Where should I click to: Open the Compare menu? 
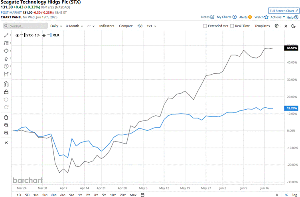point(126,26)
